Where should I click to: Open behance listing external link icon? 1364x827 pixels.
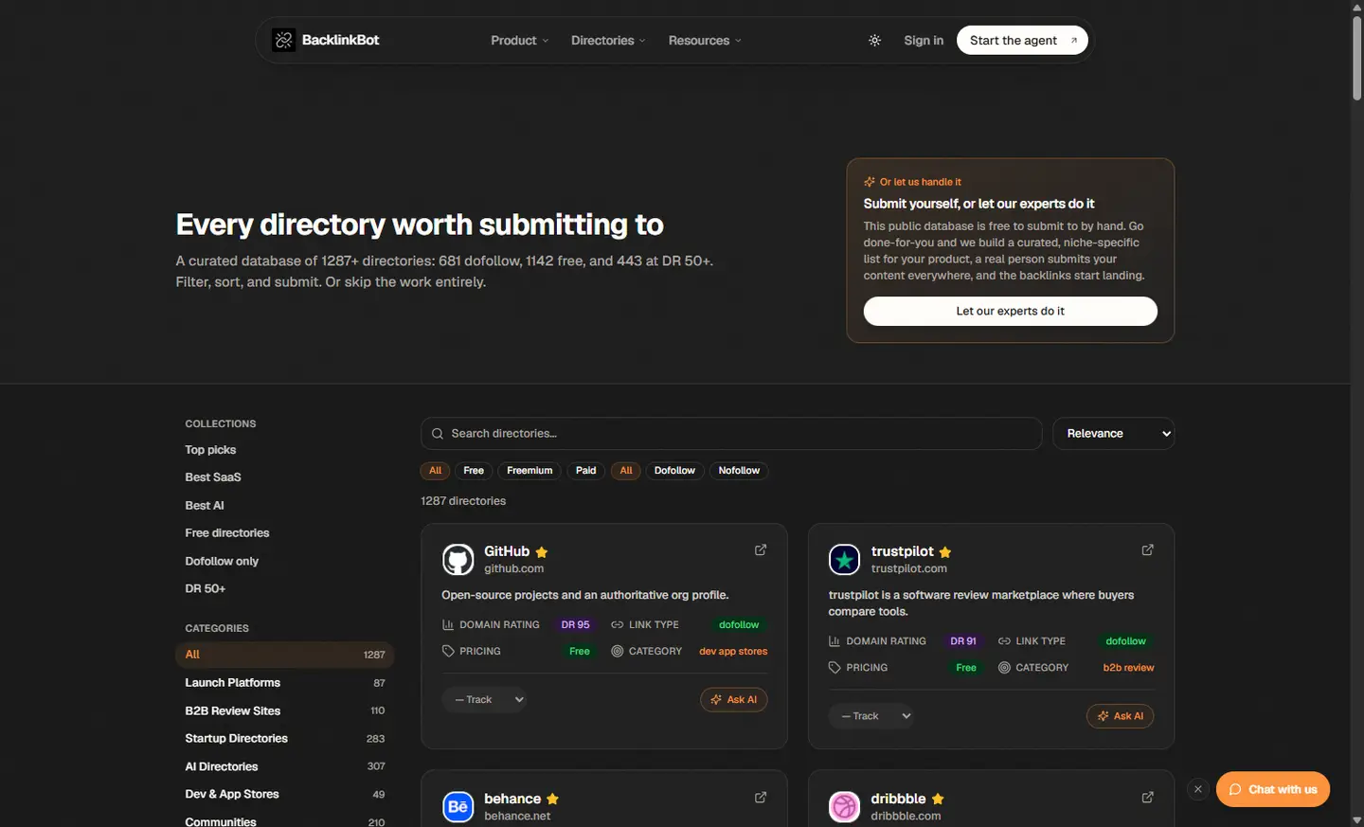coord(761,798)
